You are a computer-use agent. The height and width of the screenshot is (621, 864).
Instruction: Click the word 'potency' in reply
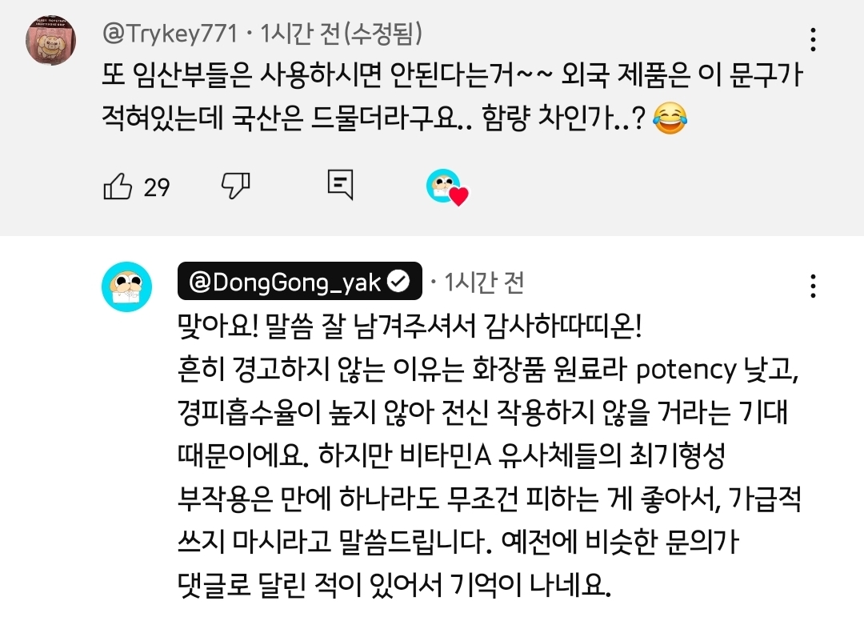pos(686,371)
